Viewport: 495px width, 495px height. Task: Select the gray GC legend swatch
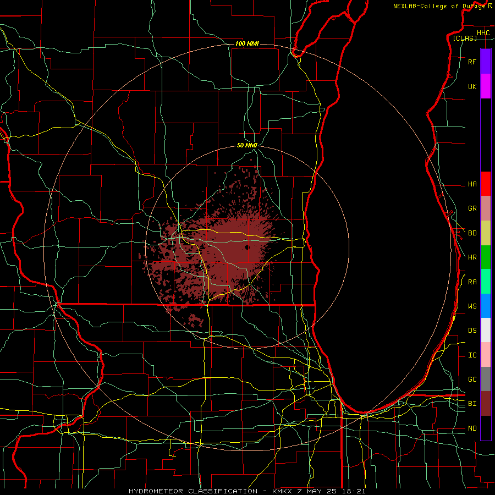[x=486, y=379]
